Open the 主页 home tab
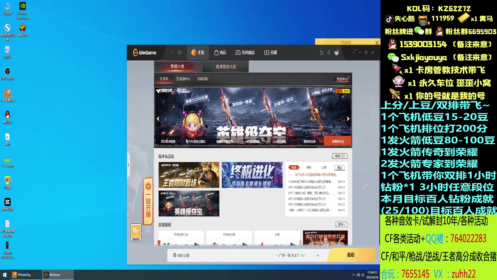 [198, 53]
